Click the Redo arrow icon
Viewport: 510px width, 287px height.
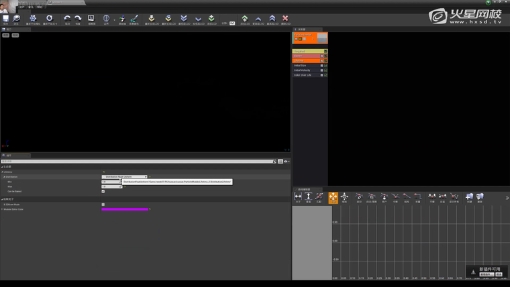pos(78,19)
